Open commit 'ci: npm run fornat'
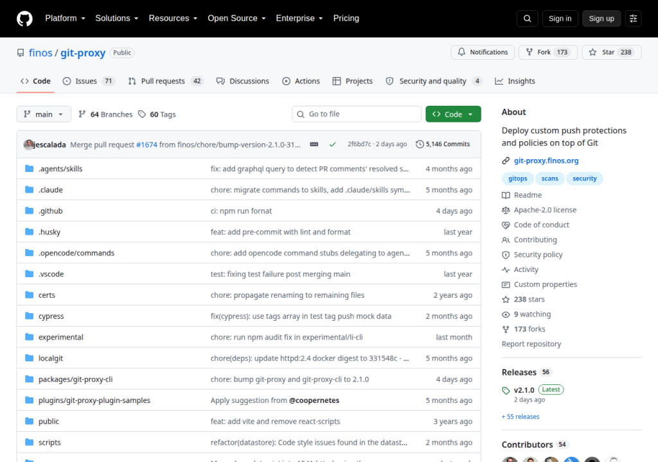Image resolution: width=658 pixels, height=462 pixels. (242, 211)
